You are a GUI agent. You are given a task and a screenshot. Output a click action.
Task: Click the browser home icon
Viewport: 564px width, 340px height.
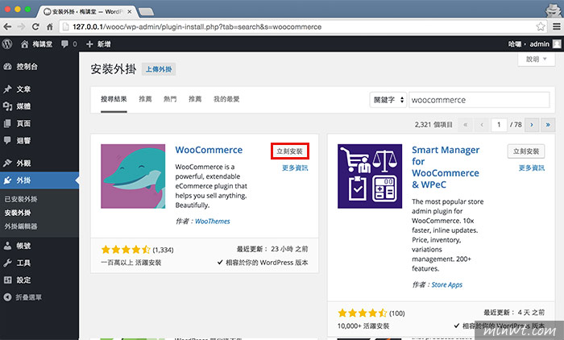(x=50, y=27)
